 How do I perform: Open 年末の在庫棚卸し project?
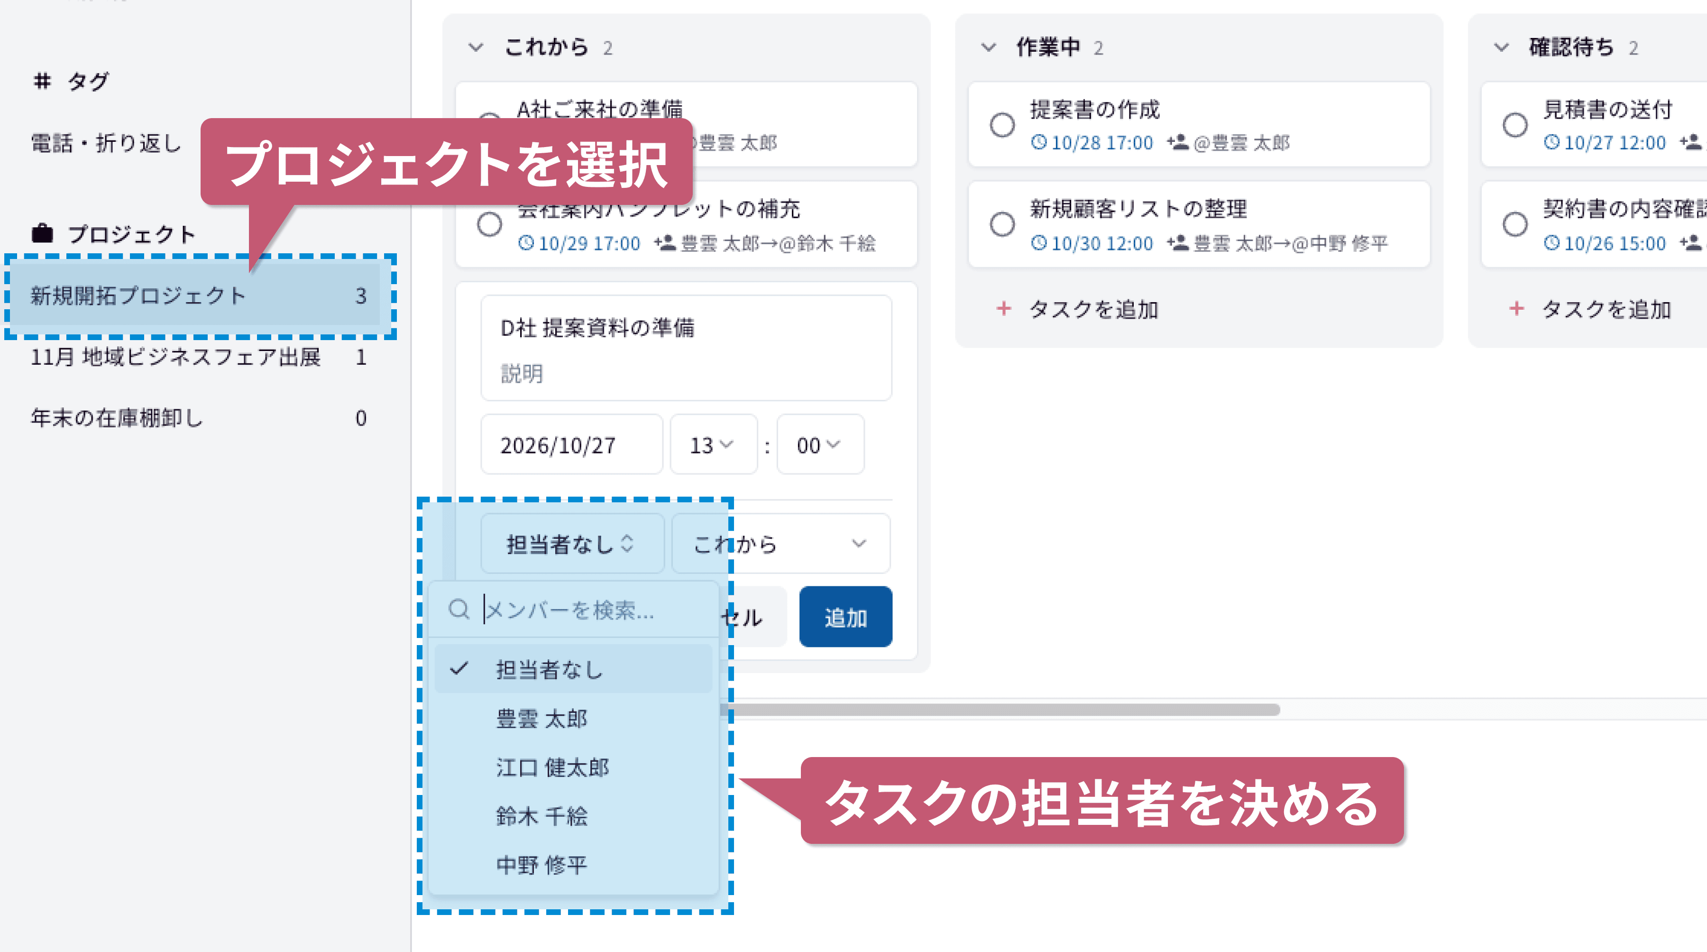click(199, 418)
